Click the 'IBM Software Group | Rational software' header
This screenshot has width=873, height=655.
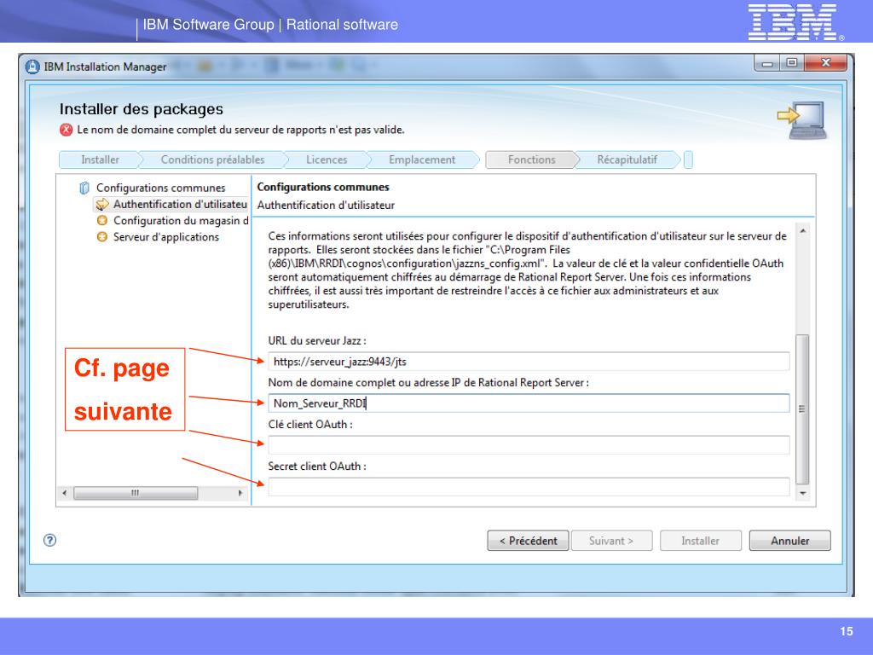click(270, 25)
